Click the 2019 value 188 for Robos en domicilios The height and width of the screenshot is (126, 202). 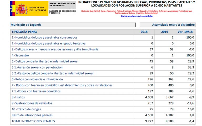click(x=171, y=91)
